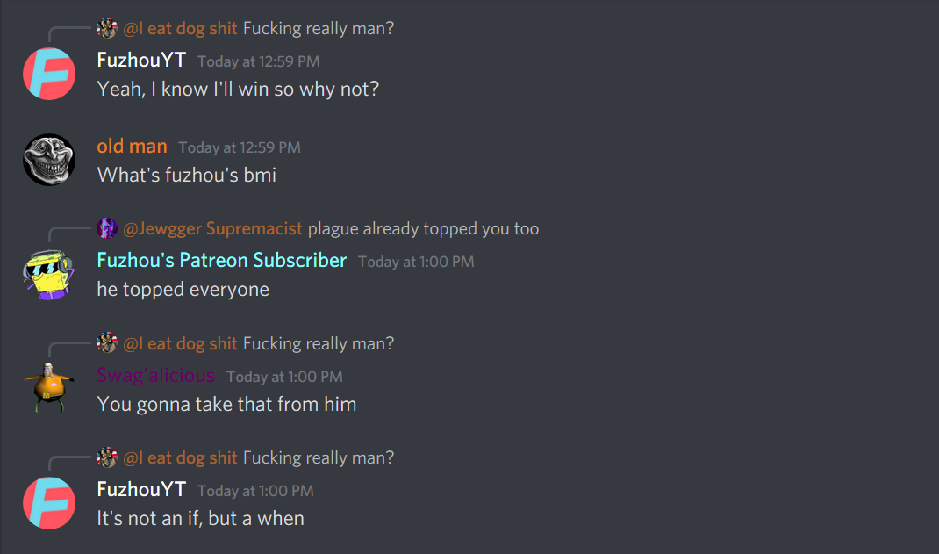Open Swag'alicious's profile avatar
Viewport: 939px width, 554px height.
[x=49, y=388]
